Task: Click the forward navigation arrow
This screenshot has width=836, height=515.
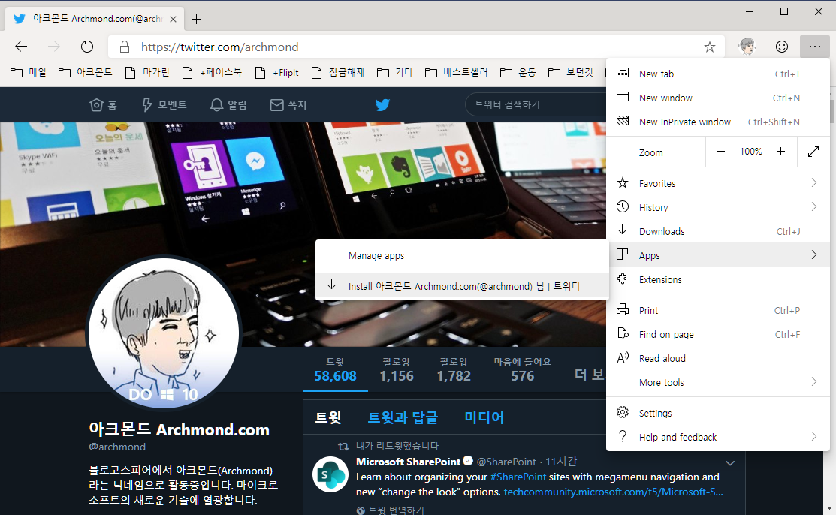Action: [54, 47]
